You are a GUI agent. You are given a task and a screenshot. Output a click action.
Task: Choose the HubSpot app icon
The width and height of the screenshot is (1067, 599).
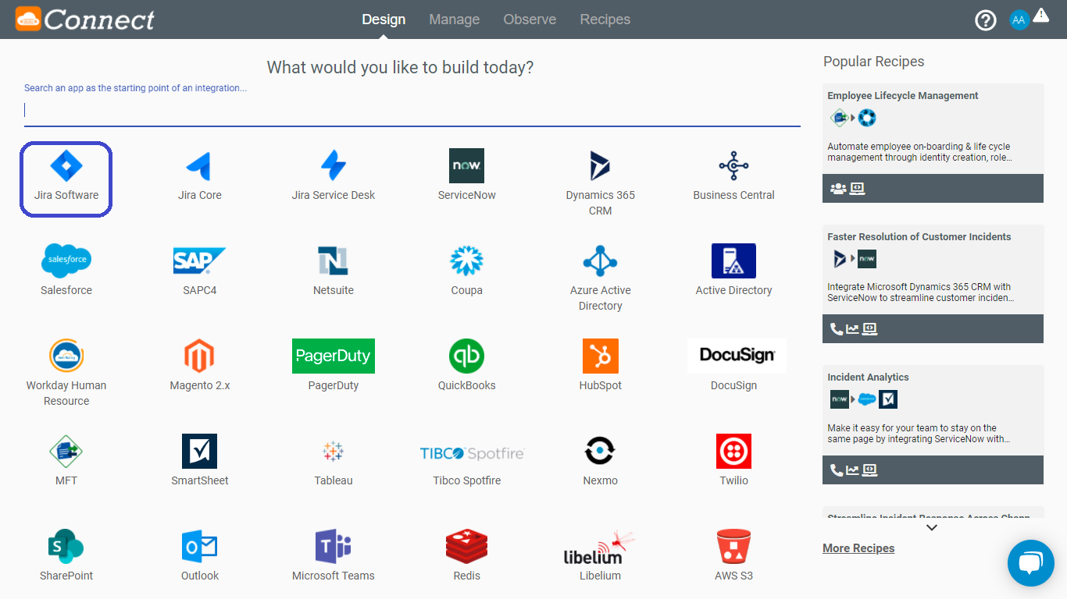pos(600,356)
